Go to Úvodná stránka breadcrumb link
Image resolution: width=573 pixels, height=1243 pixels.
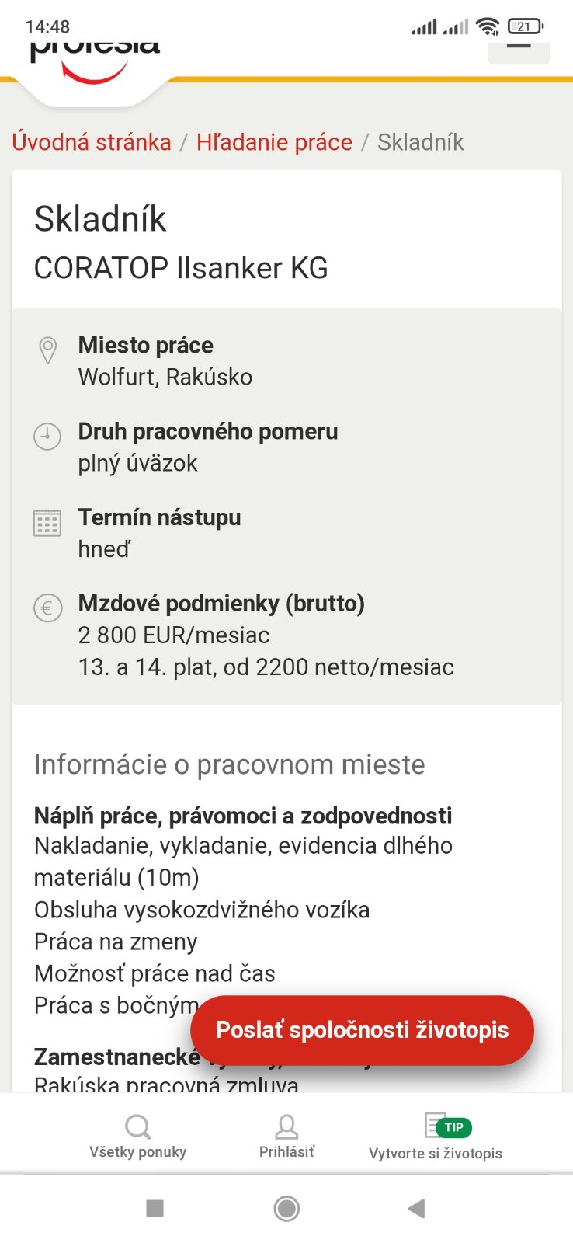point(92,142)
